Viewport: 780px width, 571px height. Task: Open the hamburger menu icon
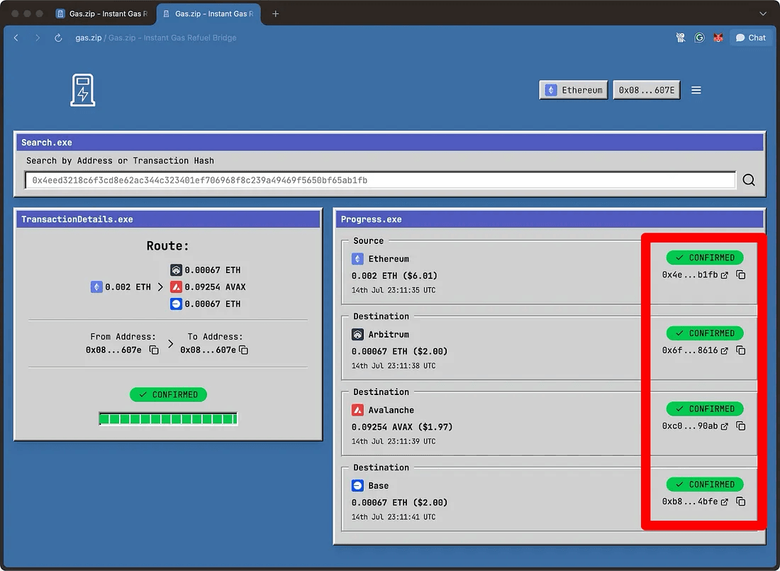(696, 90)
